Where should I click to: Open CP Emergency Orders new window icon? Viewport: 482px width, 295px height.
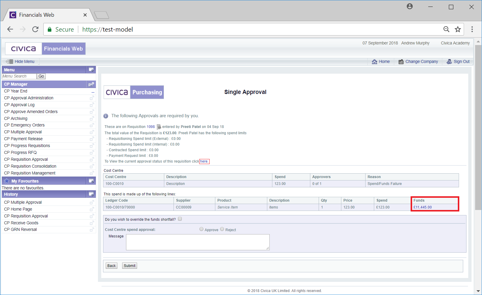[x=92, y=125]
